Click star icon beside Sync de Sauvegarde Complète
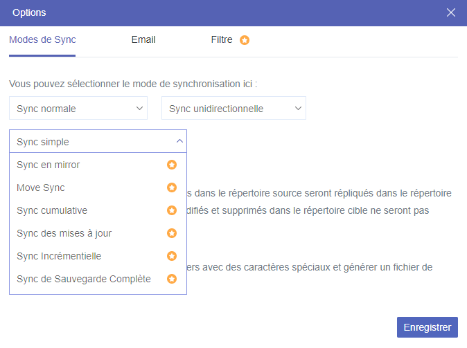The height and width of the screenshot is (348, 467). click(x=172, y=279)
